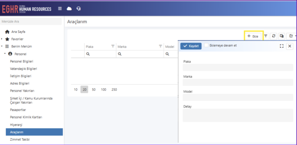Image resolution: width=297 pixels, height=145 pixels.
Task: Open the headset support icon
Action: 79,9
